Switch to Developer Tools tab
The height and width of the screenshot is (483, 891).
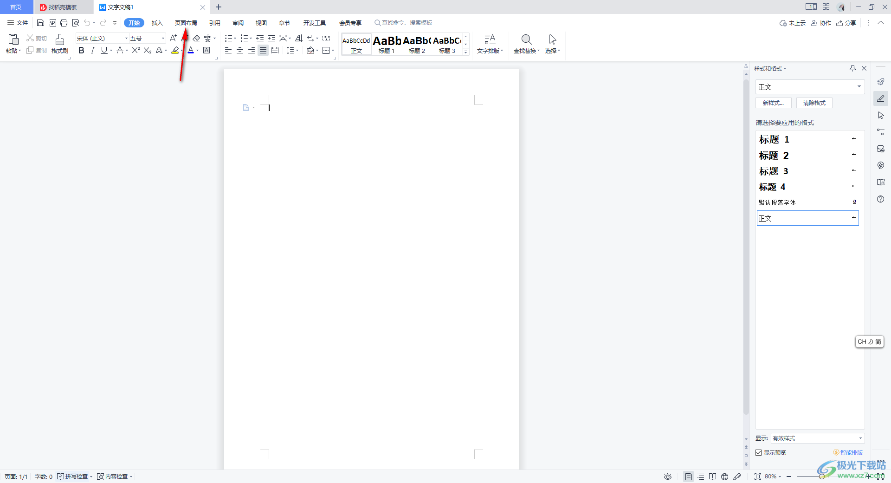tap(315, 23)
